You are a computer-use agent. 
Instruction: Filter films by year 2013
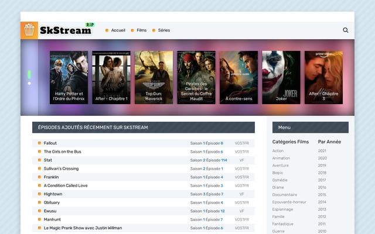322,209
